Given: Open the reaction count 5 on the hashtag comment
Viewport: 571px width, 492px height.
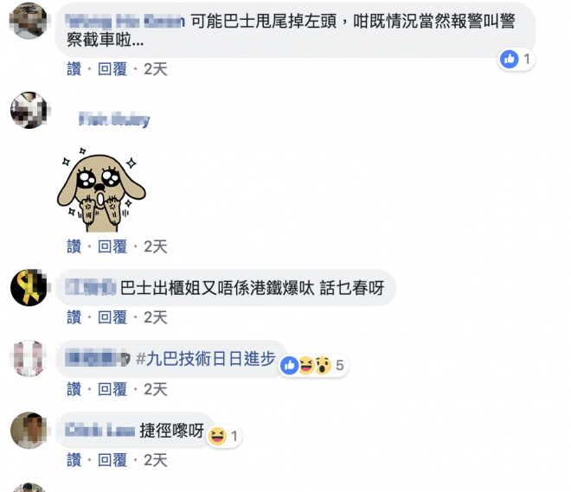Looking at the screenshot, I should 339,366.
